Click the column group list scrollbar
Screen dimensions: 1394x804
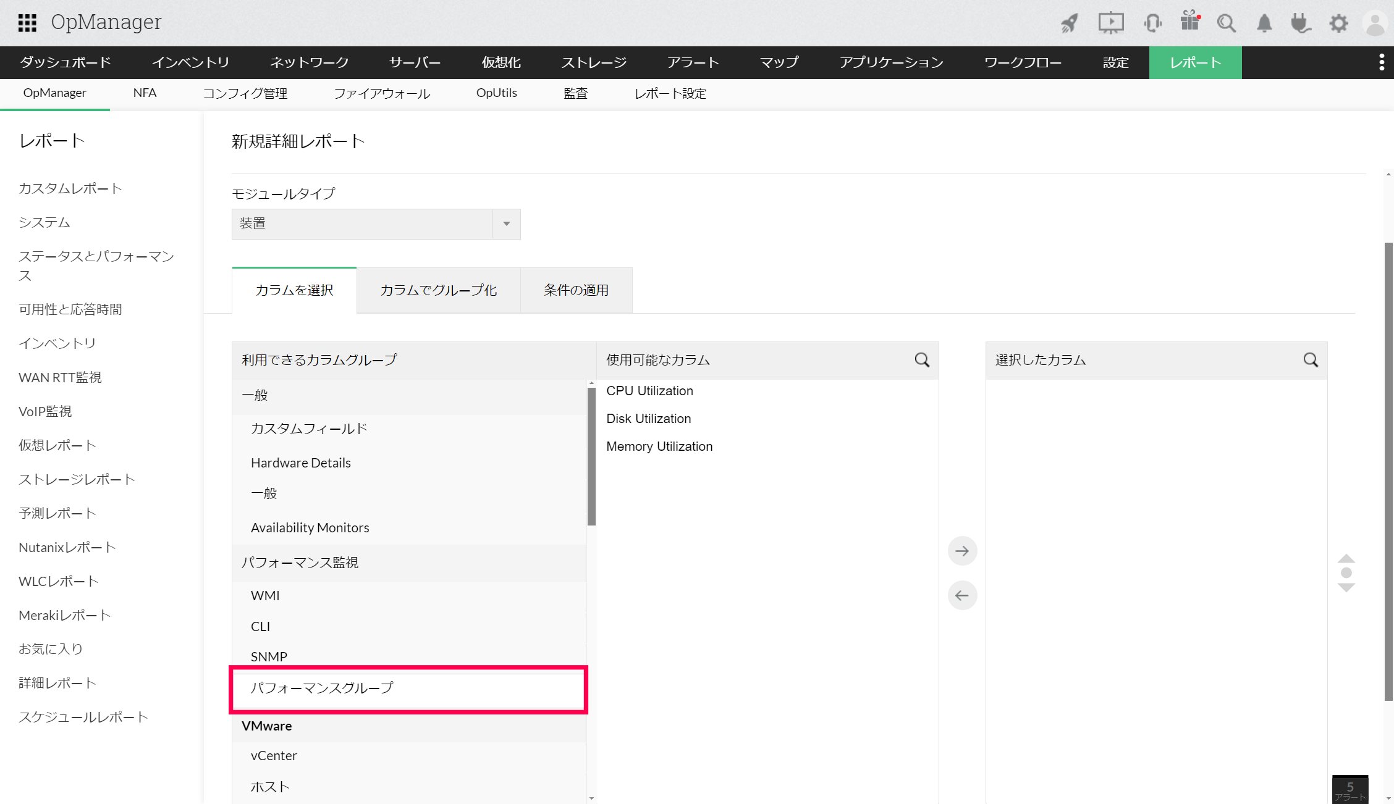(x=591, y=457)
